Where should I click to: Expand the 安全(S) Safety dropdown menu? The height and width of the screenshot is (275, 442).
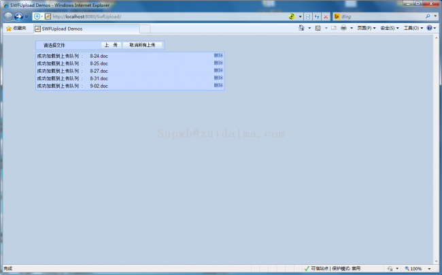[x=390, y=29]
